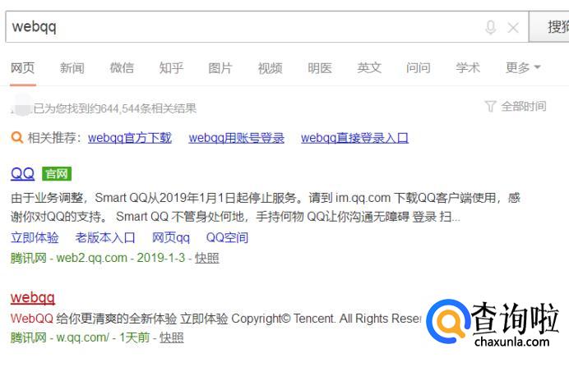Clear the search box with the X icon
The height and width of the screenshot is (367, 569).
[x=513, y=28]
